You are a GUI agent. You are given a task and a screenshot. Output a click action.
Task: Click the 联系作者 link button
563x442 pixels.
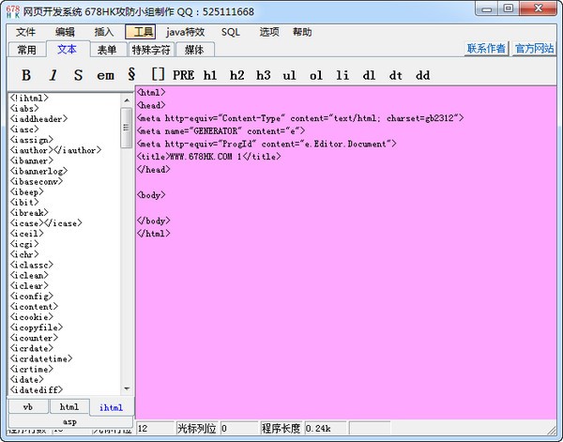tap(486, 48)
